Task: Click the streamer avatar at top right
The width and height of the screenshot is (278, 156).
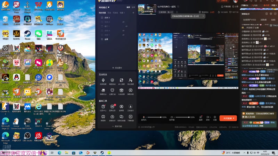Action: pos(236,1)
